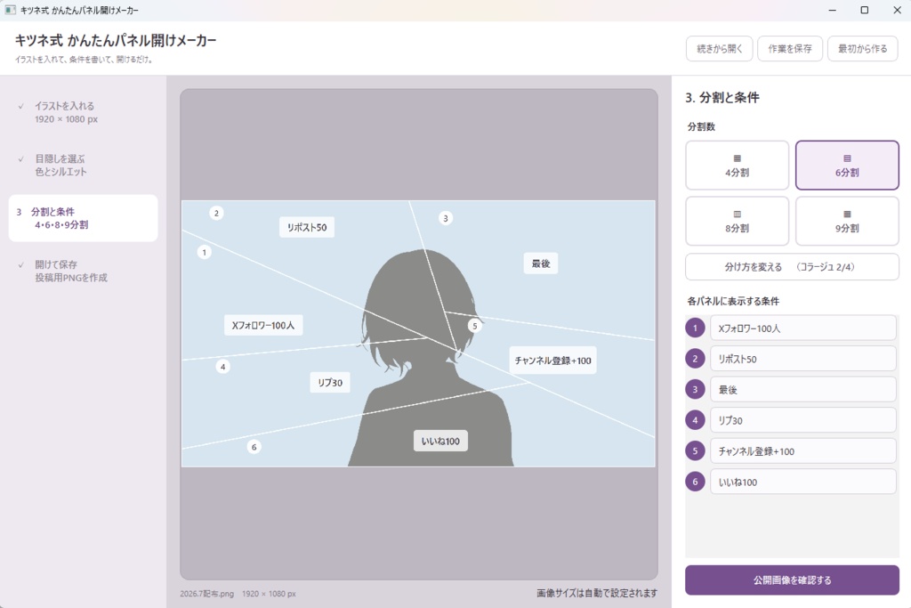Click panel marker 5 on the preview
Image resolution: width=911 pixels, height=608 pixels.
(x=475, y=326)
